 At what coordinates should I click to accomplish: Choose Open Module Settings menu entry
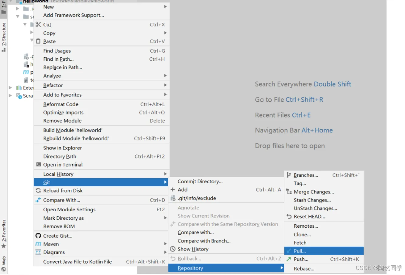tap(101, 210)
